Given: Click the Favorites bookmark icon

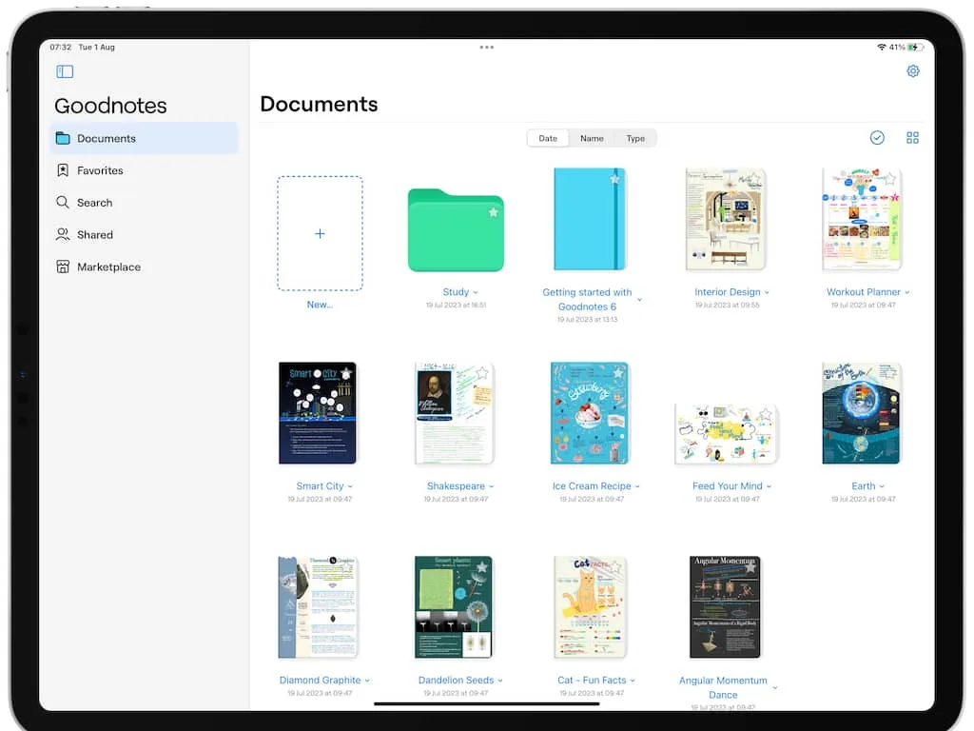Looking at the screenshot, I should click(63, 170).
